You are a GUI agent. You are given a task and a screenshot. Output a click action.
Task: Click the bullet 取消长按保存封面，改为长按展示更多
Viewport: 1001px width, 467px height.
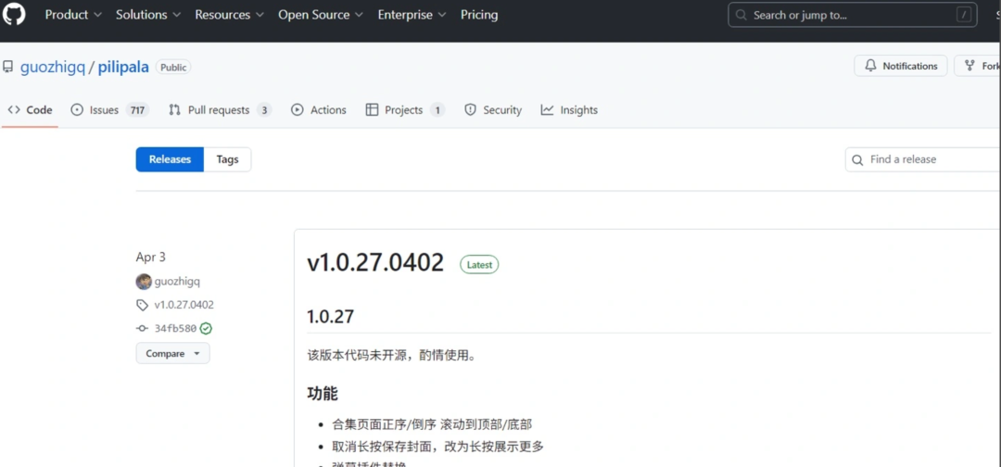coord(437,447)
